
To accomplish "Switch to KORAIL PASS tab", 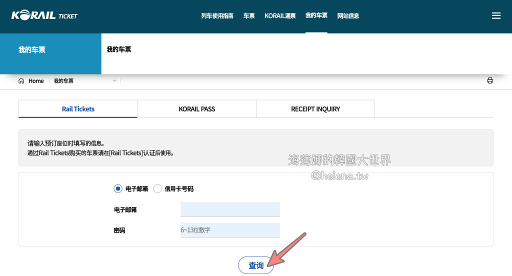I will [x=197, y=109].
